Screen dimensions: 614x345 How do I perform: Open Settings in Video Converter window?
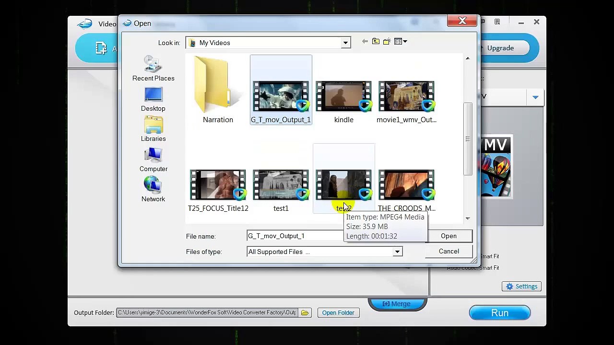pyautogui.click(x=522, y=287)
